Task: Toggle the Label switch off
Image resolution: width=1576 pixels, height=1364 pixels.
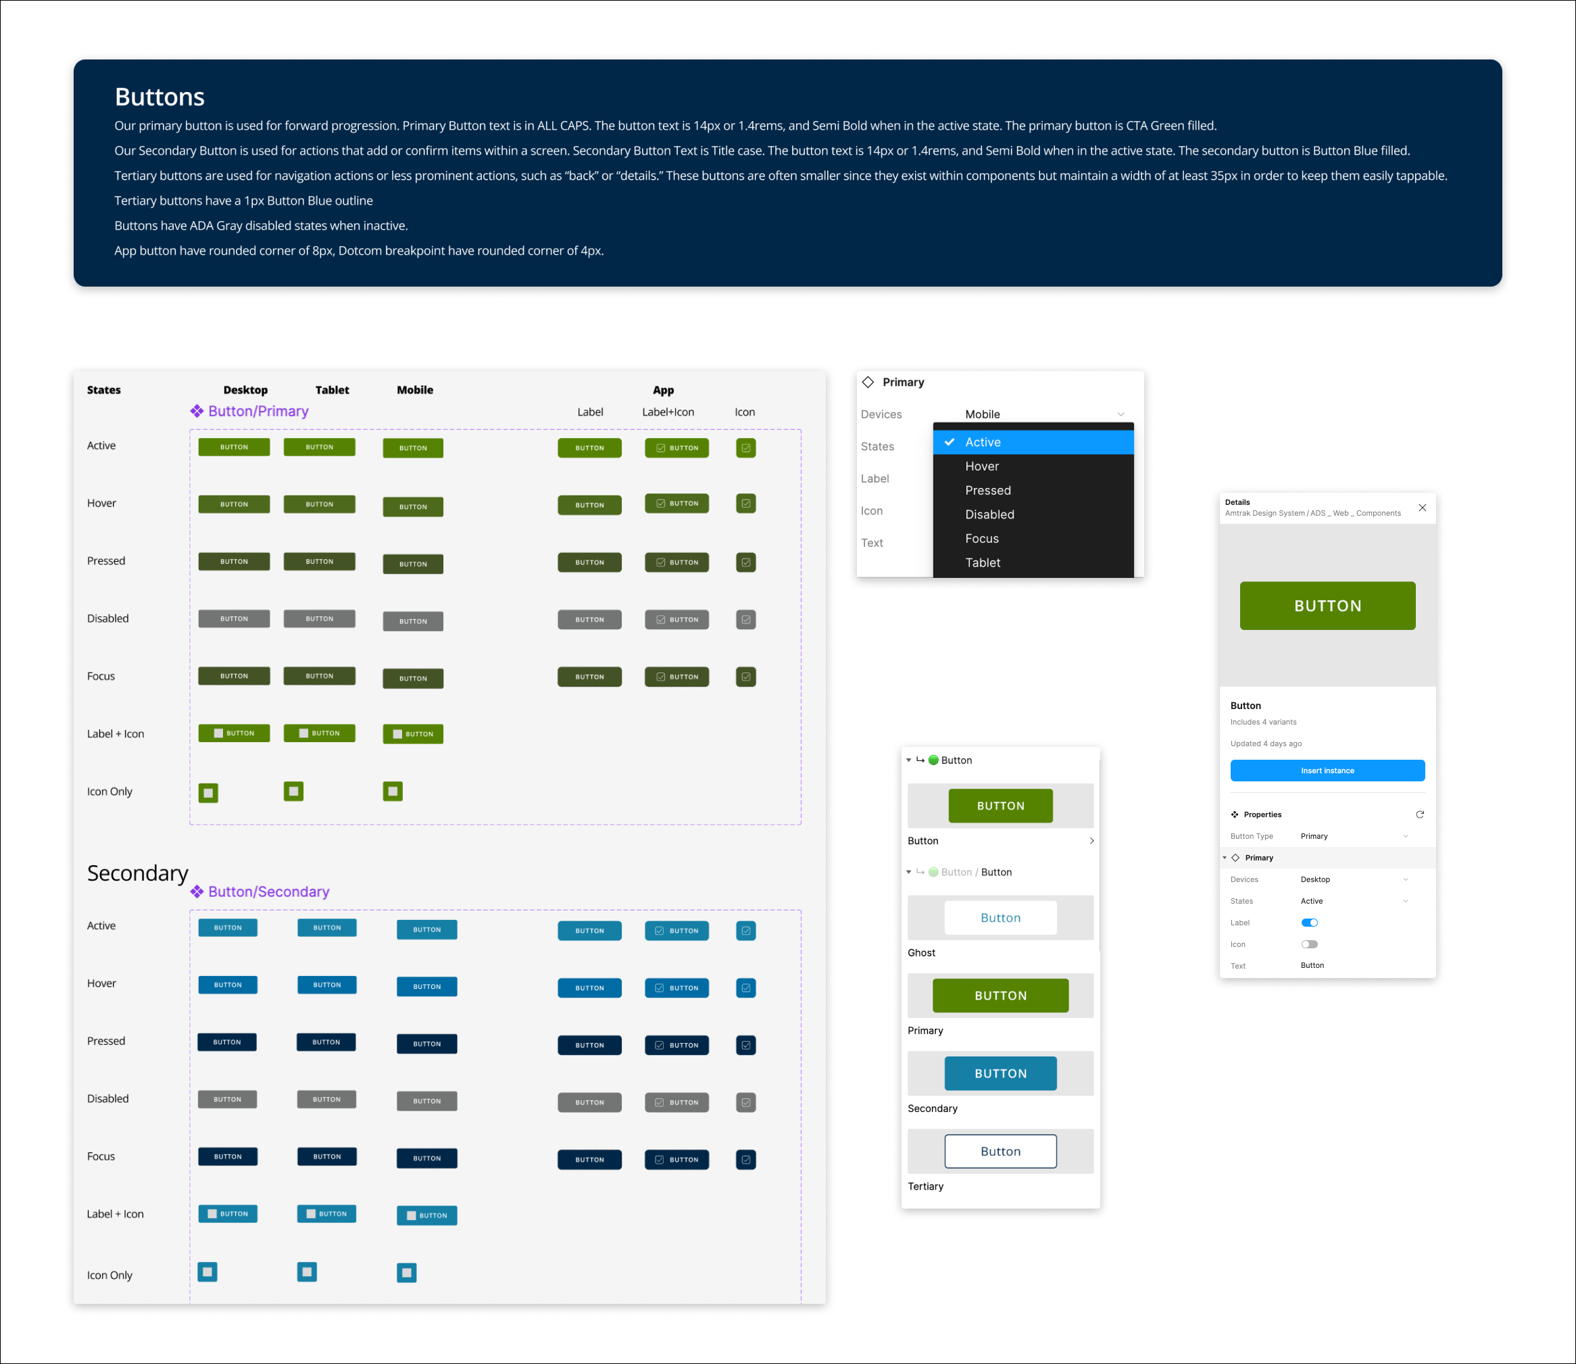Action: pyautogui.click(x=1309, y=923)
